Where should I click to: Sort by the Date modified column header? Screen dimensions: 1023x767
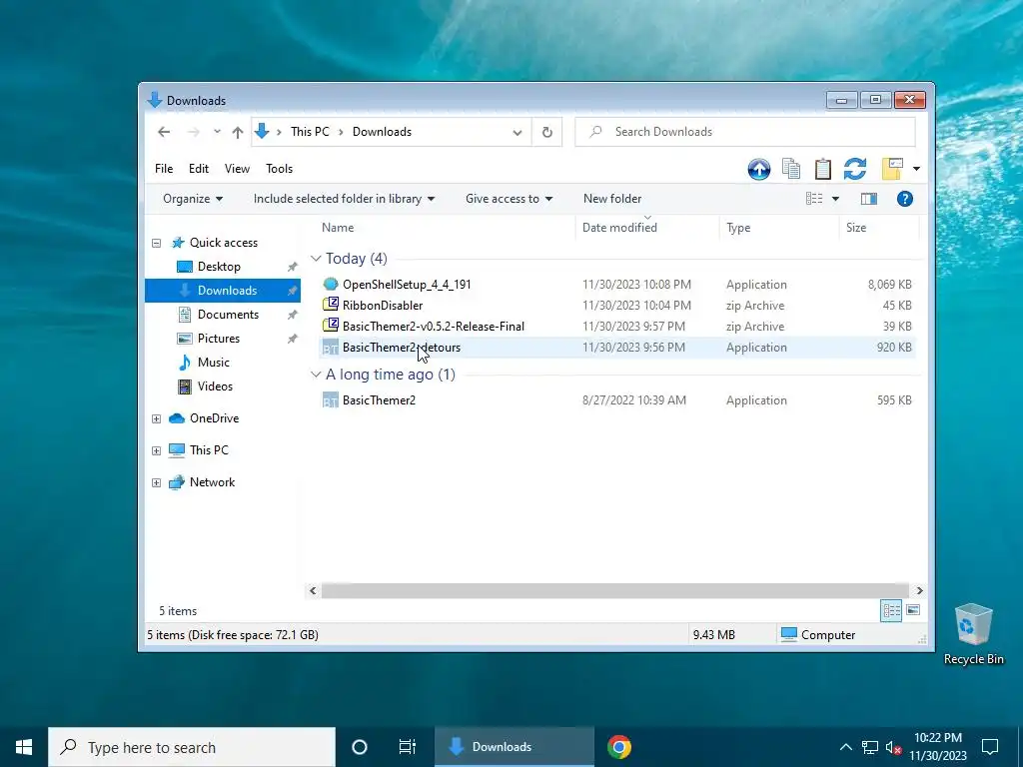pos(619,228)
